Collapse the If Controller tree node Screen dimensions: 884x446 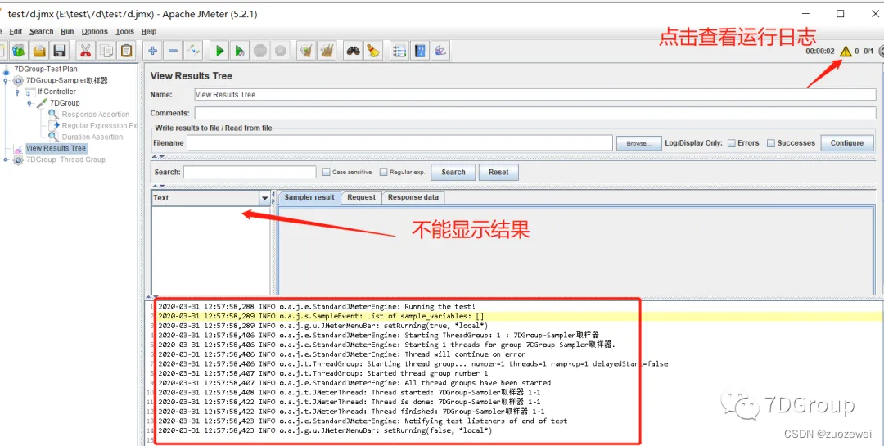click(x=18, y=92)
